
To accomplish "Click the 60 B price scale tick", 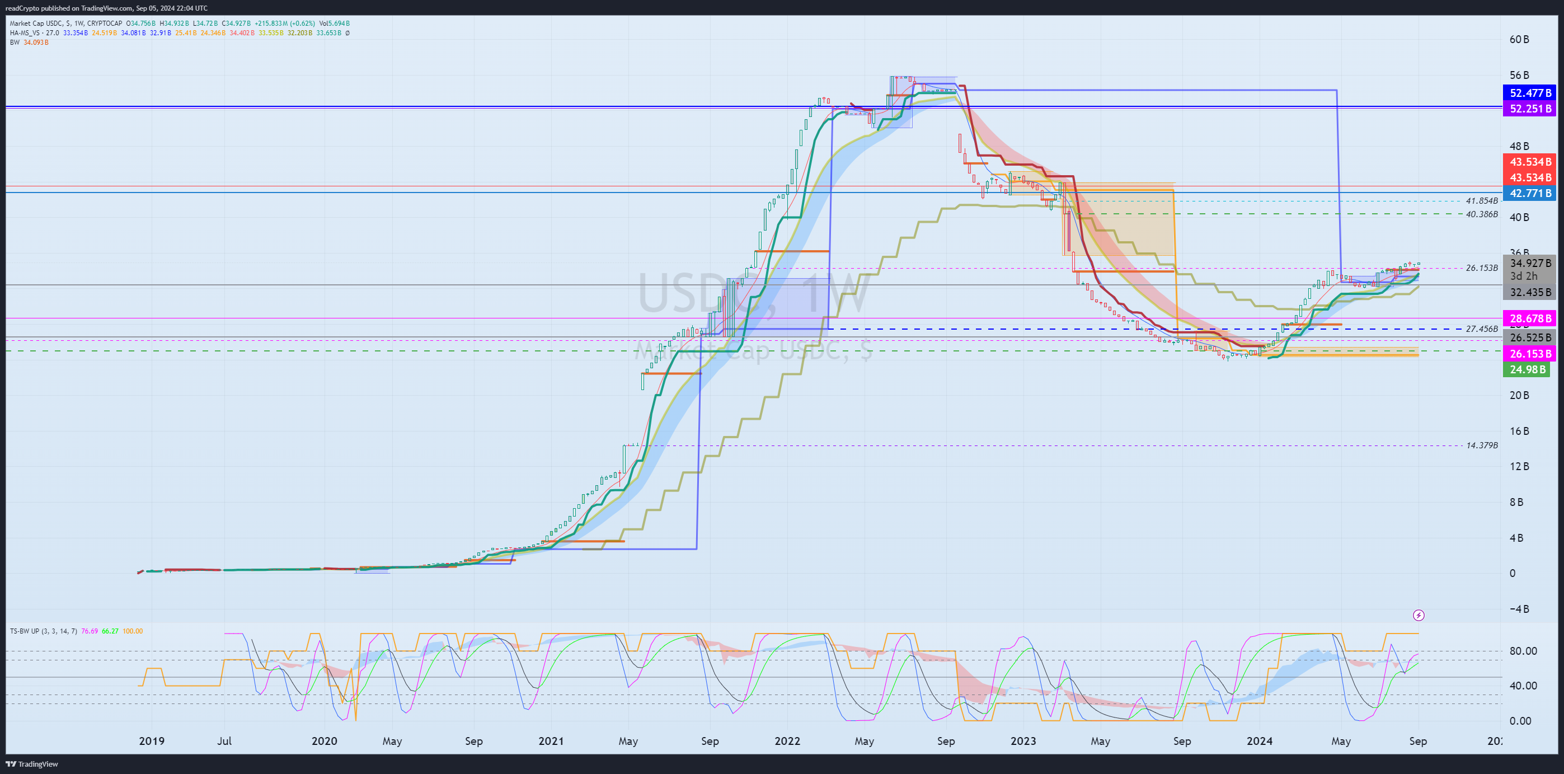I will (1519, 40).
